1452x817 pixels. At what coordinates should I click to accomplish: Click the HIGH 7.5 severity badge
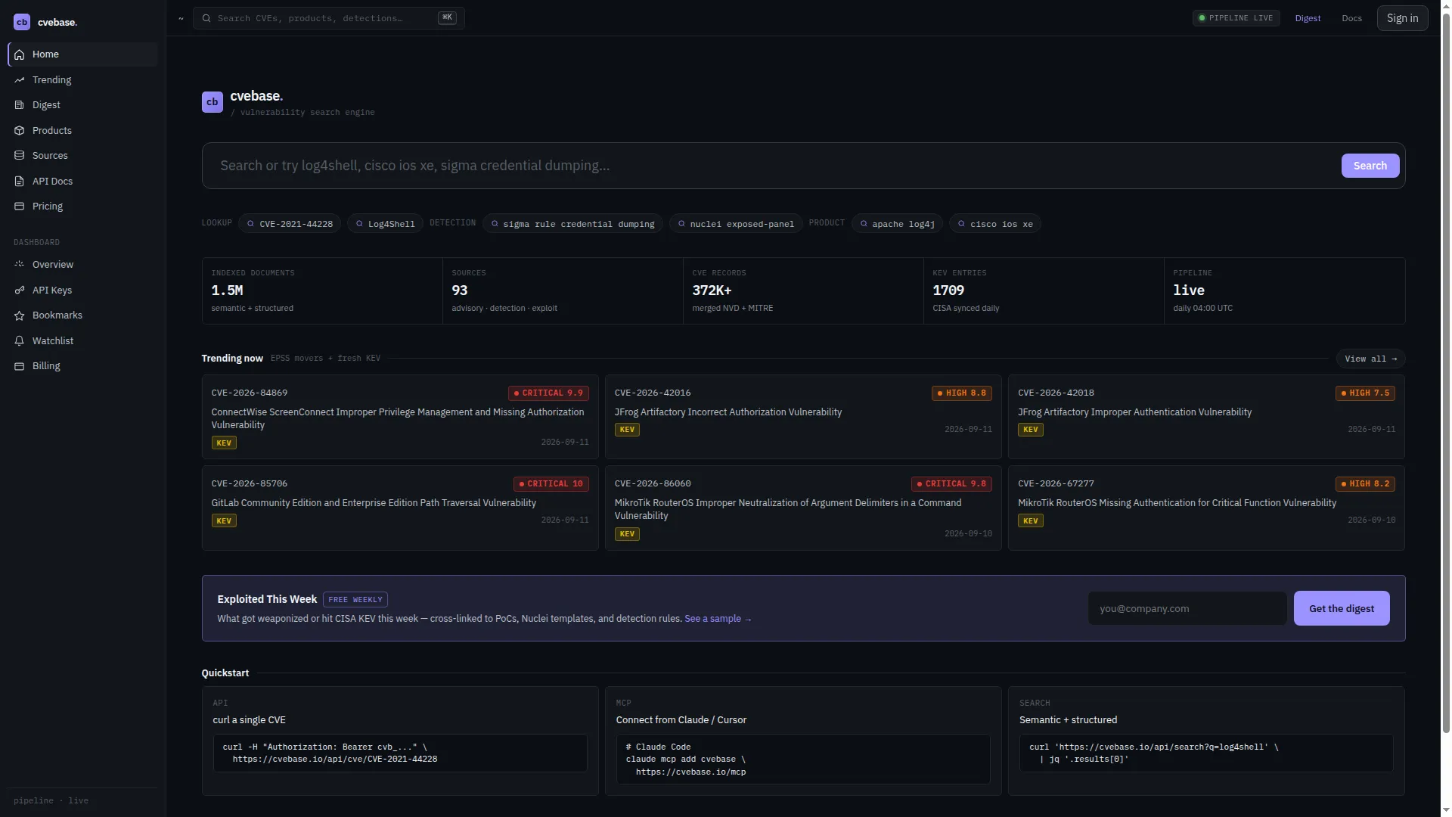click(x=1365, y=393)
